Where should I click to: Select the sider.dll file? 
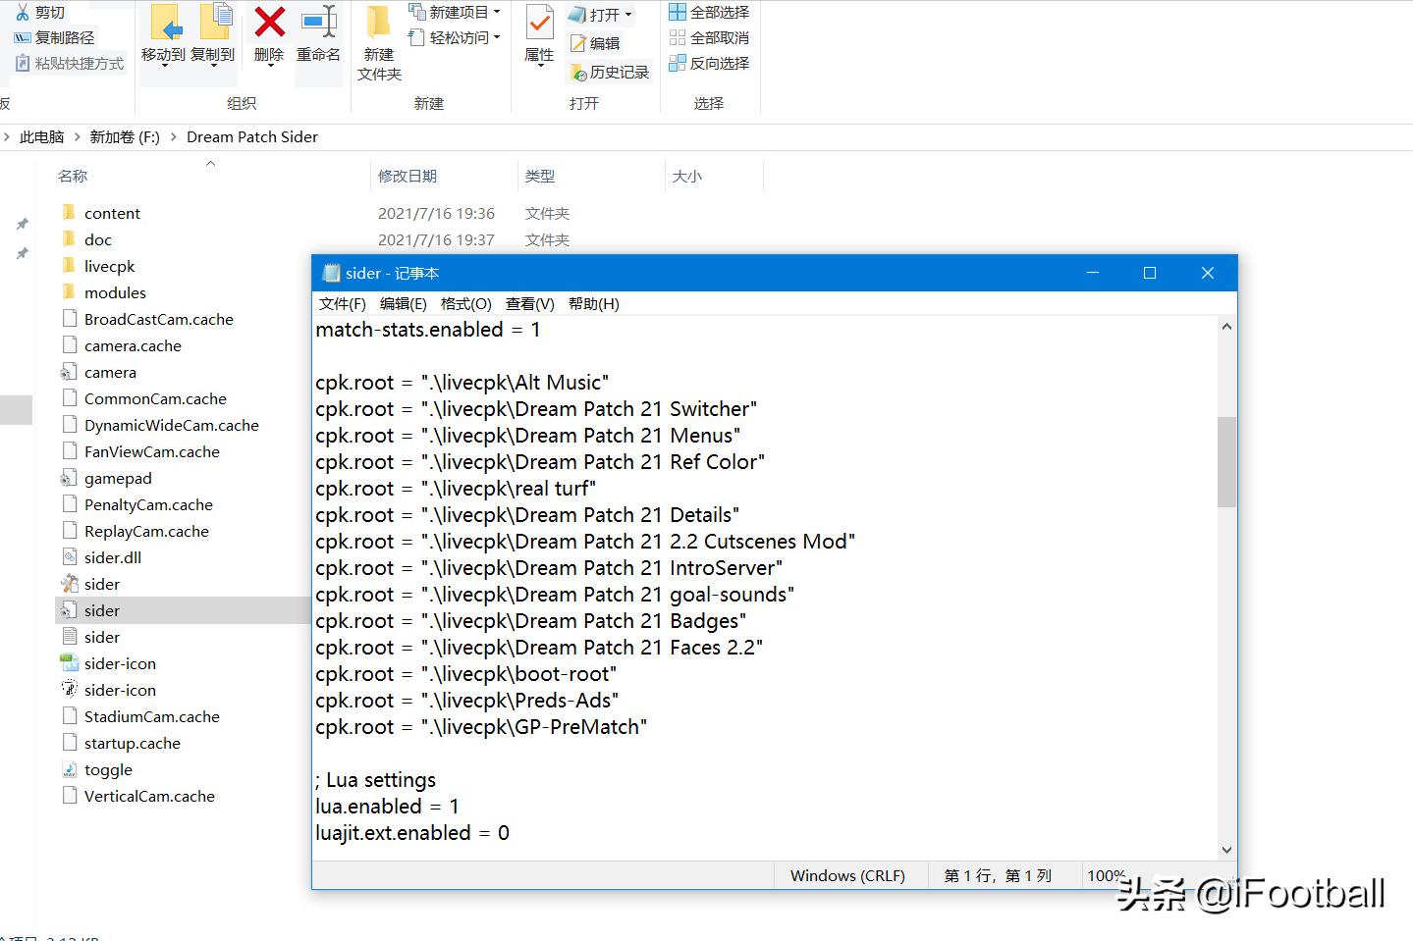pos(113,558)
